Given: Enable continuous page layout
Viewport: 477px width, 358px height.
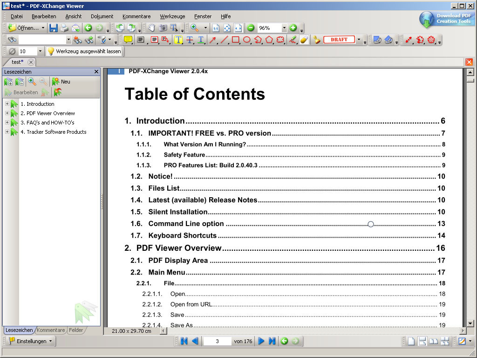Looking at the screenshot, I should (x=422, y=341).
